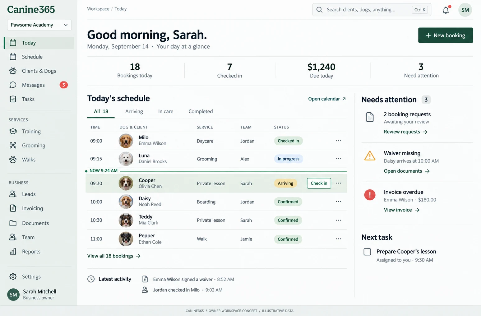Open the Walks item in sidebar
The height and width of the screenshot is (316, 481).
(39, 160)
